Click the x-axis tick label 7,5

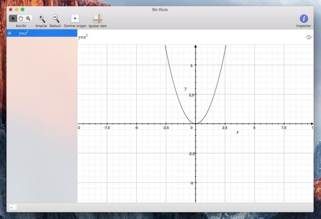[x=284, y=128]
